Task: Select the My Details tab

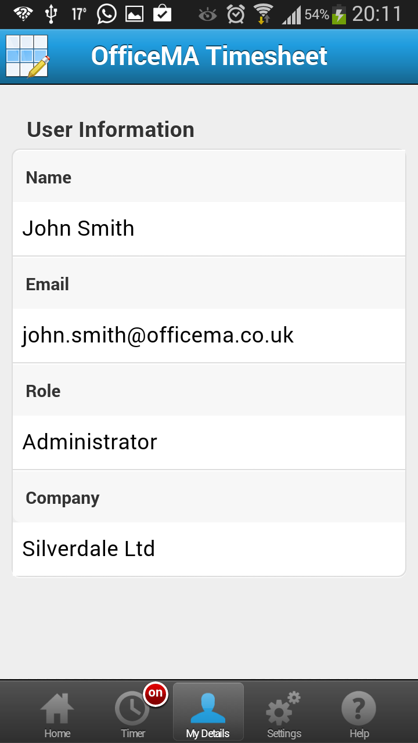Action: [x=208, y=712]
